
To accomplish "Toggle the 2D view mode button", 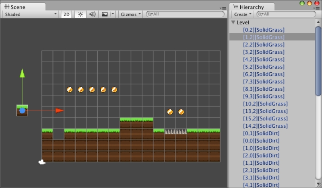I will [x=66, y=14].
